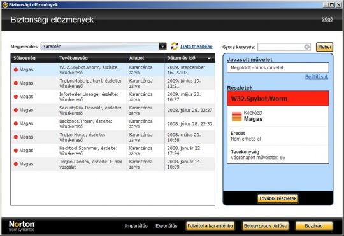Viewport: 344px width, 236px height.
Task: Click the Importálás link
Action: [x=136, y=226]
